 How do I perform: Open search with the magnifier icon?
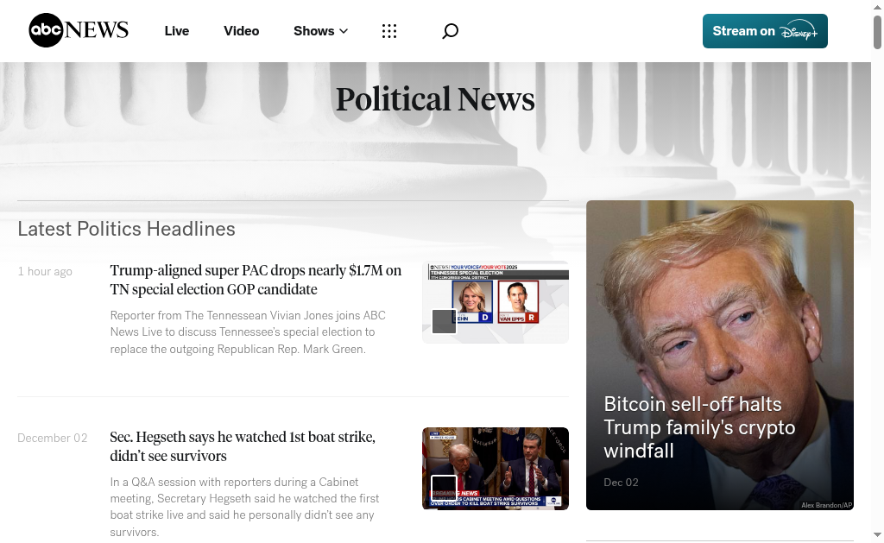pyautogui.click(x=450, y=31)
